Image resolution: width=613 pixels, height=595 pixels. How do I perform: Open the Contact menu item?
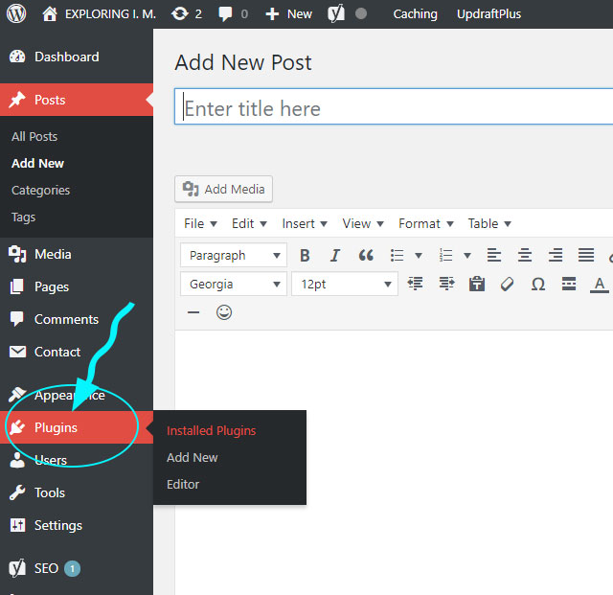pos(77,352)
